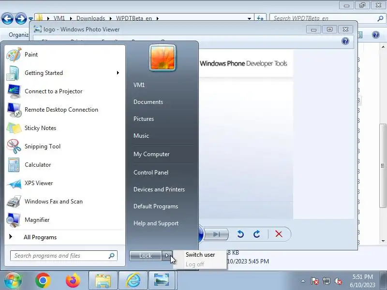This screenshot has width=387, height=290.
Task: Open Music from the Start menu
Action: [141, 136]
